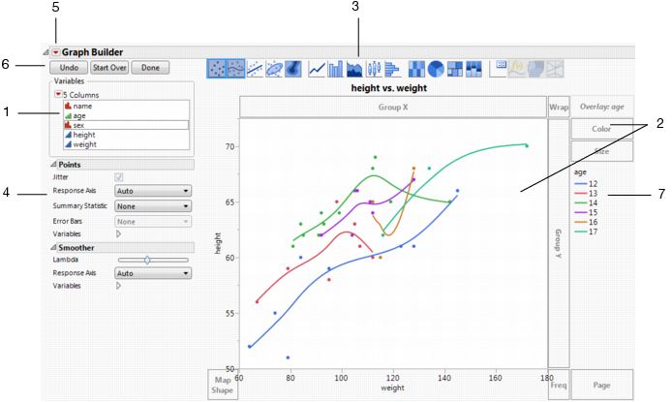Screen dimensions: 672x402
Task: Select the Box Plot icon
Action: pos(374,69)
